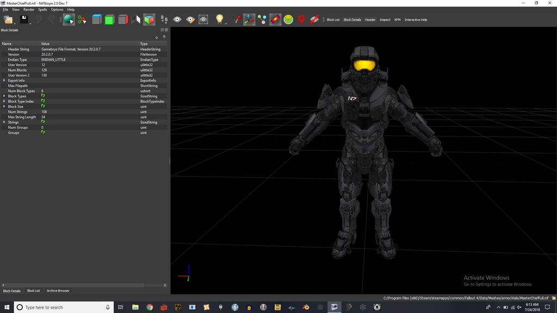Image resolution: width=557 pixels, height=313 pixels.
Task: Toggle the green circle constraints button
Action: (x=288, y=20)
